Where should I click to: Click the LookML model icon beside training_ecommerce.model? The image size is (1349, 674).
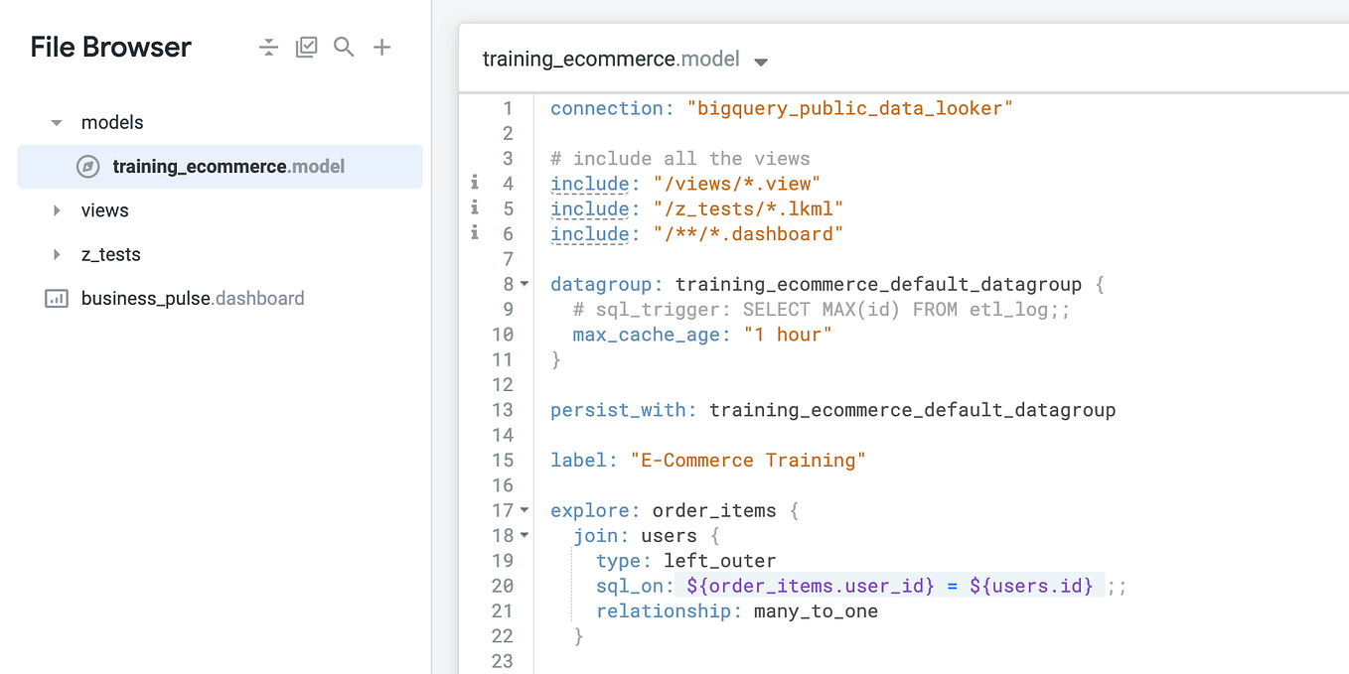tap(87, 166)
